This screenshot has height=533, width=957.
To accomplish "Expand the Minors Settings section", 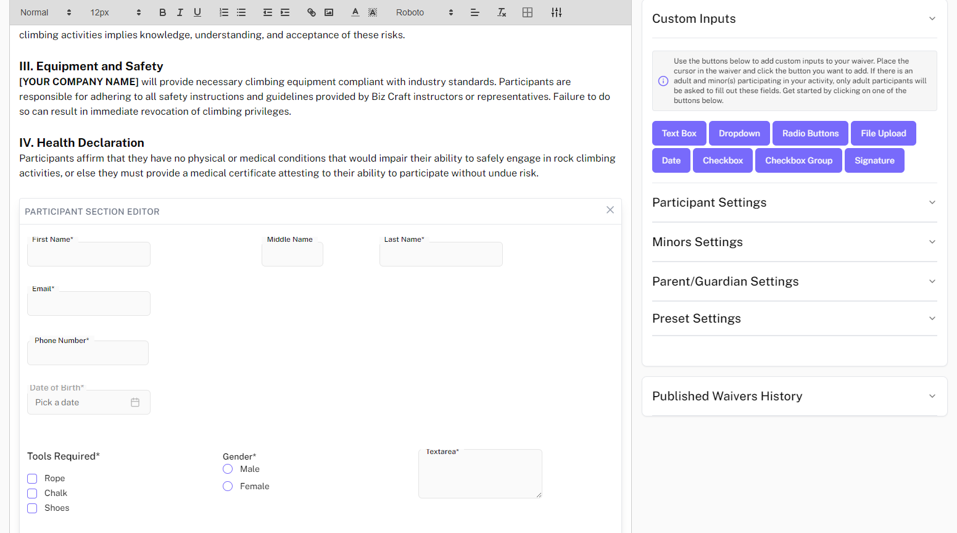I will click(794, 242).
